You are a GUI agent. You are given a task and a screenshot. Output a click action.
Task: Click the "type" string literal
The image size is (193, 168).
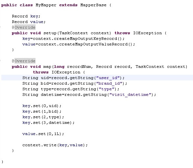tap(107, 89)
